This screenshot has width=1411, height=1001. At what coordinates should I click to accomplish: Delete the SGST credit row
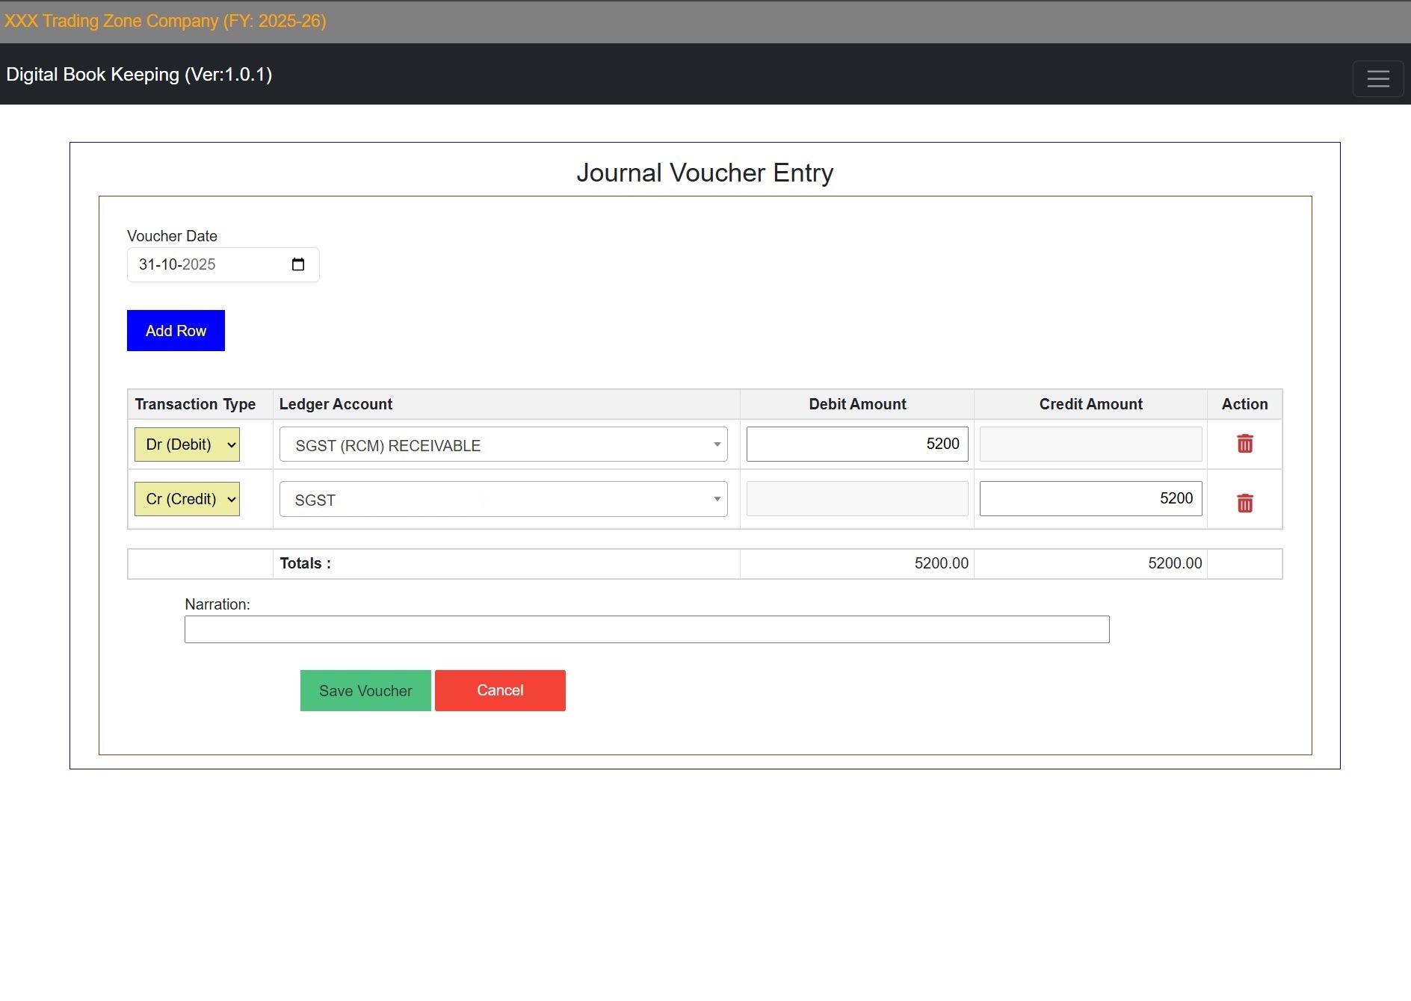point(1244,503)
